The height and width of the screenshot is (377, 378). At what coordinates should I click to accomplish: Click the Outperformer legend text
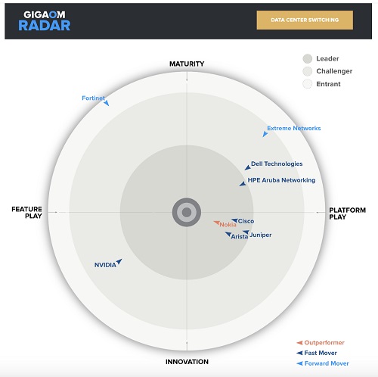click(x=324, y=343)
